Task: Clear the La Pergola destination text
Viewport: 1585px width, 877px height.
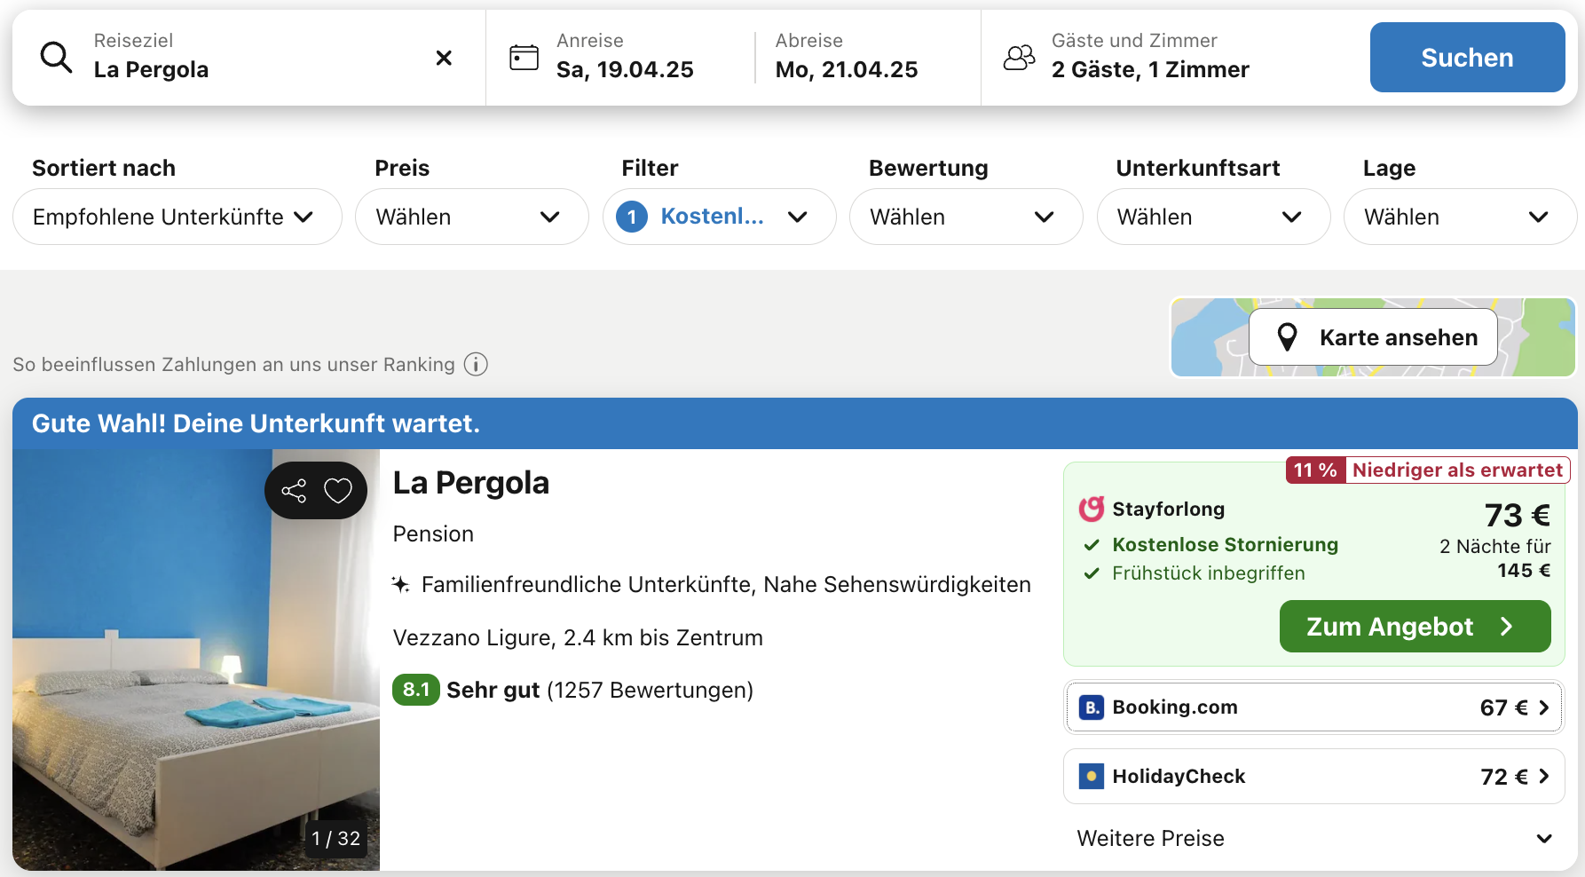Action: coord(444,58)
